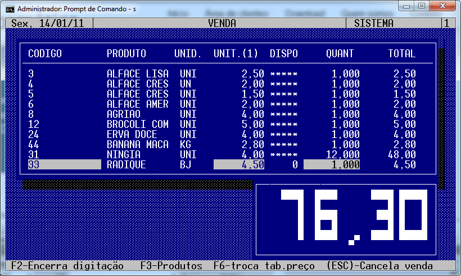Click F3-Produtos shortcut in bottom bar

click(171, 266)
